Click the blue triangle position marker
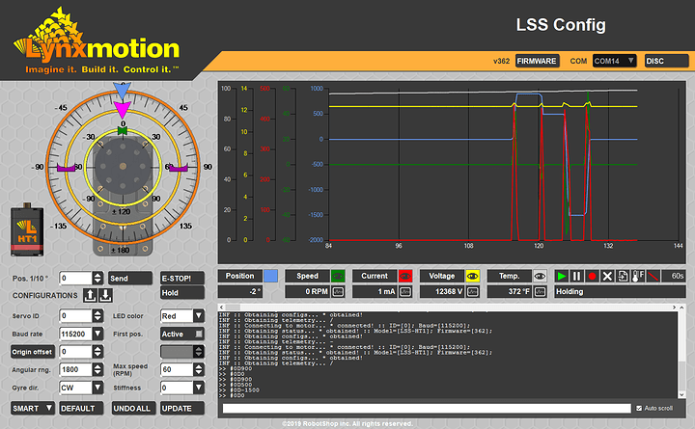 point(122,90)
